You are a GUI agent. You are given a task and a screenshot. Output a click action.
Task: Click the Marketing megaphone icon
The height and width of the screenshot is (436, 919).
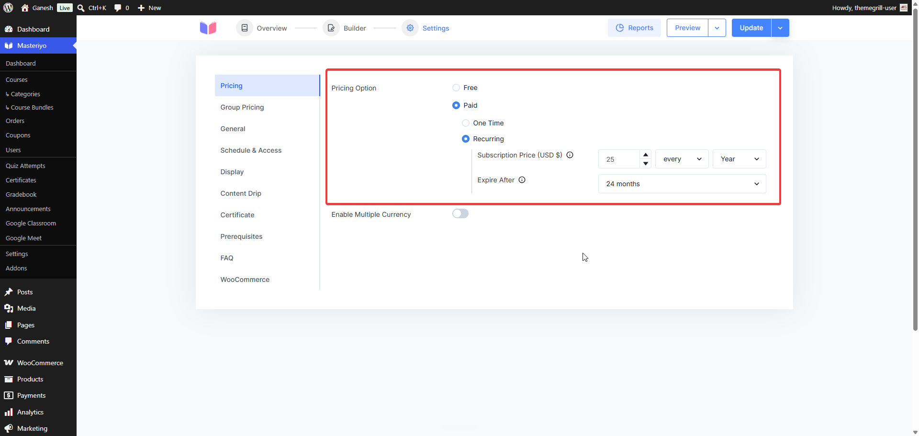pos(9,428)
